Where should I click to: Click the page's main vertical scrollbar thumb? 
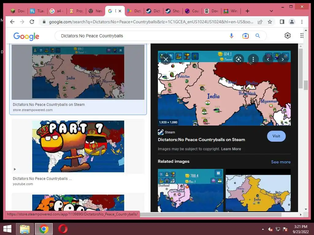point(306,85)
